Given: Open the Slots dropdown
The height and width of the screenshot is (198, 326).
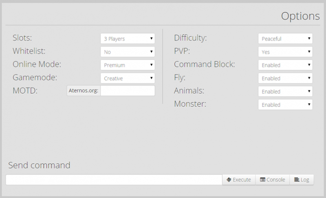Looking at the screenshot, I should (128, 39).
